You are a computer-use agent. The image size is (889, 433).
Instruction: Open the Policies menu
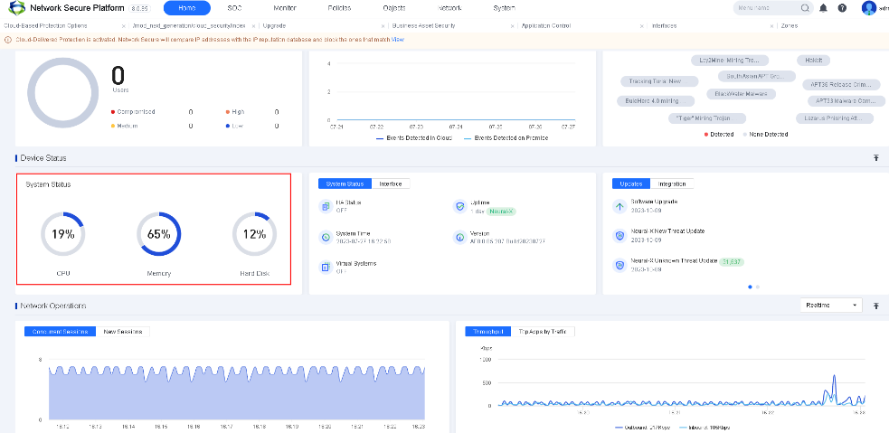point(339,8)
